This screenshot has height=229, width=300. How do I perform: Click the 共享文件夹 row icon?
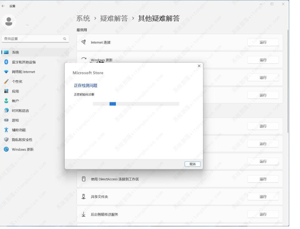tap(84, 196)
